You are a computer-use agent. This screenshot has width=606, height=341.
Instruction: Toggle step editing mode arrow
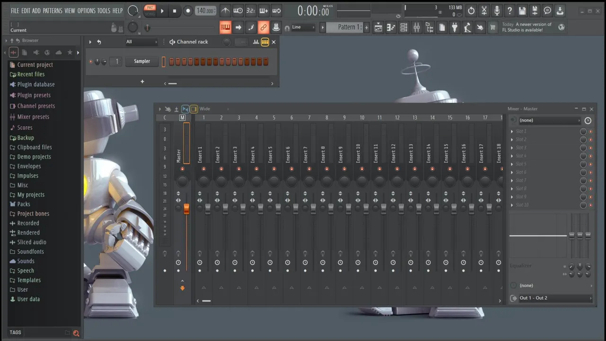click(238, 27)
